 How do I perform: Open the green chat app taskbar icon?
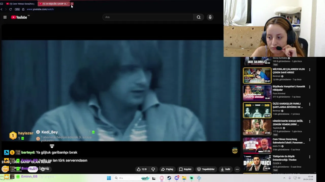click(191, 178)
